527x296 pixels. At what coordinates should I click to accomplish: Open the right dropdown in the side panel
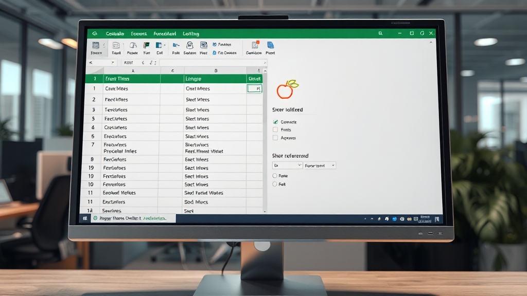pos(320,165)
